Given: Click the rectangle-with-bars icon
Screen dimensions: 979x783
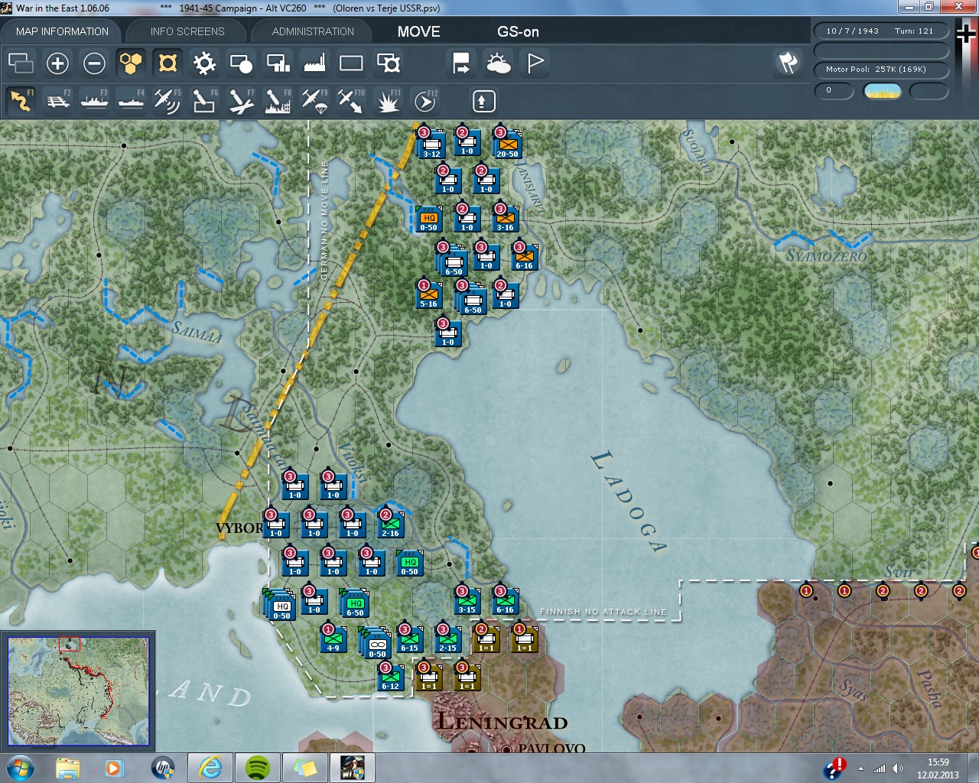Looking at the screenshot, I should click(x=278, y=63).
